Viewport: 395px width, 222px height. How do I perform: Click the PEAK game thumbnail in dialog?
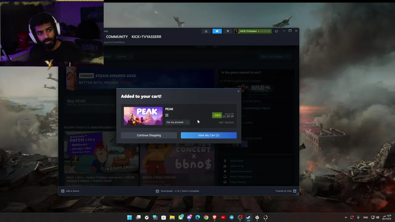coord(143,116)
